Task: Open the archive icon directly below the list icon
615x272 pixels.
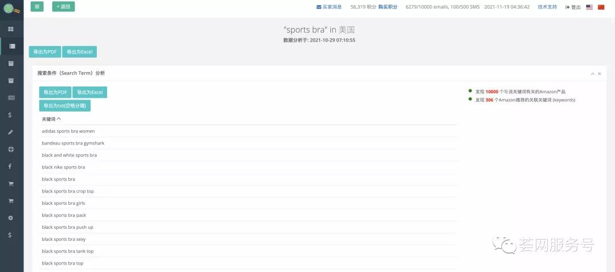Action: pos(11,63)
